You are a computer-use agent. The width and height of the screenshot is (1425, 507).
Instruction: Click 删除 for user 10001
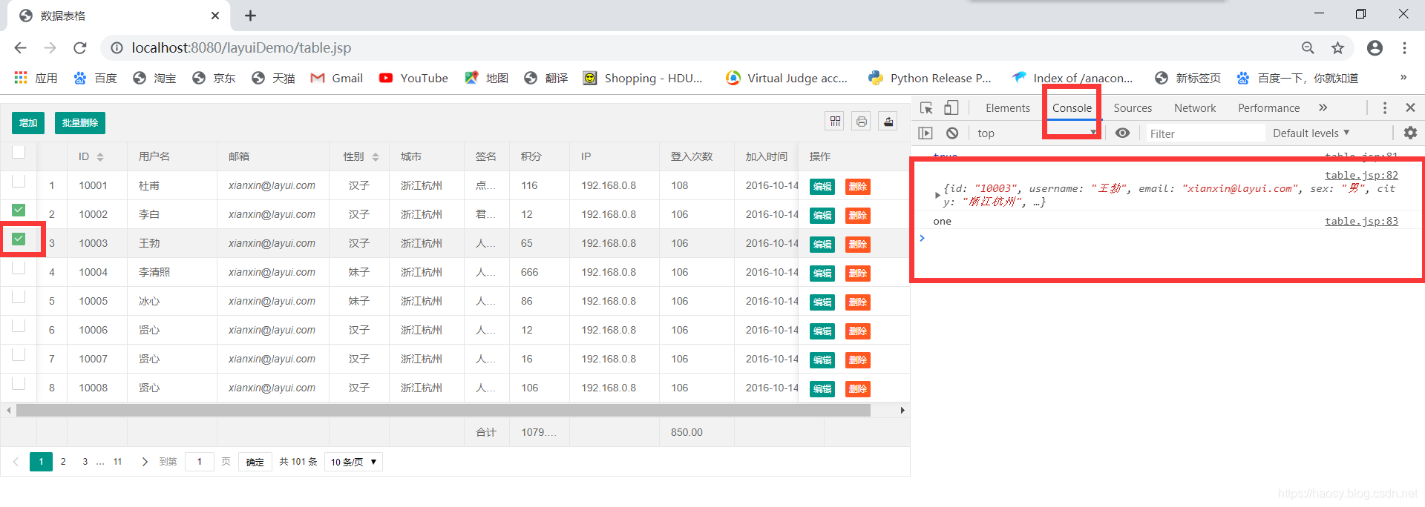tap(857, 187)
